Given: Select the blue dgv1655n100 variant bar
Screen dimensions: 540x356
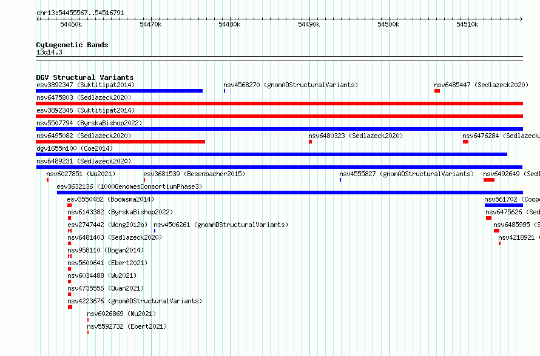Looking at the screenshot, I should click(271, 154).
